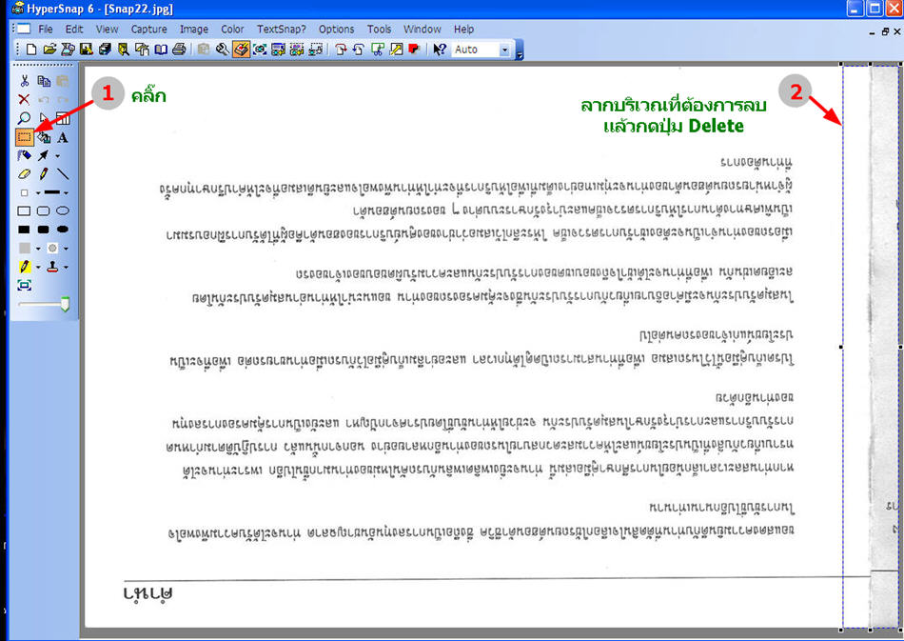The image size is (904, 641).
Task: Copy selection using the copy icon
Action: pyautogui.click(x=43, y=81)
